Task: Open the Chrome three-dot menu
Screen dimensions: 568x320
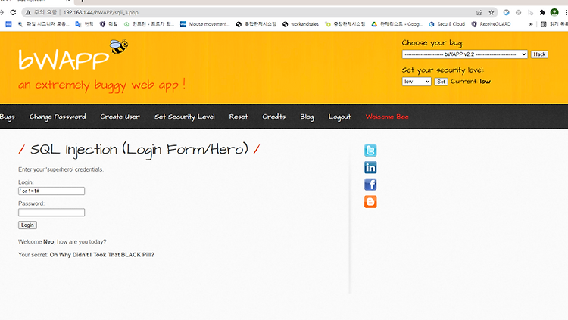Action: click(566, 12)
